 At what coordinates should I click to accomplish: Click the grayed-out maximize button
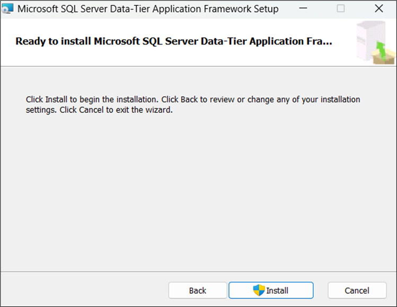(x=341, y=9)
